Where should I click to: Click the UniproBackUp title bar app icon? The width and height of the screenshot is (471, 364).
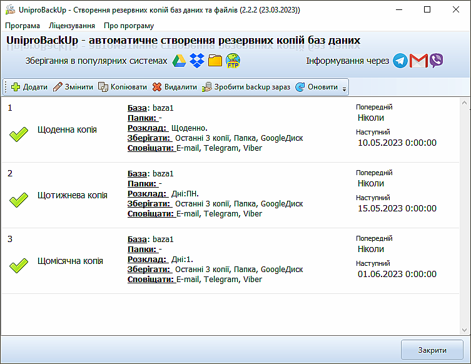10,9
